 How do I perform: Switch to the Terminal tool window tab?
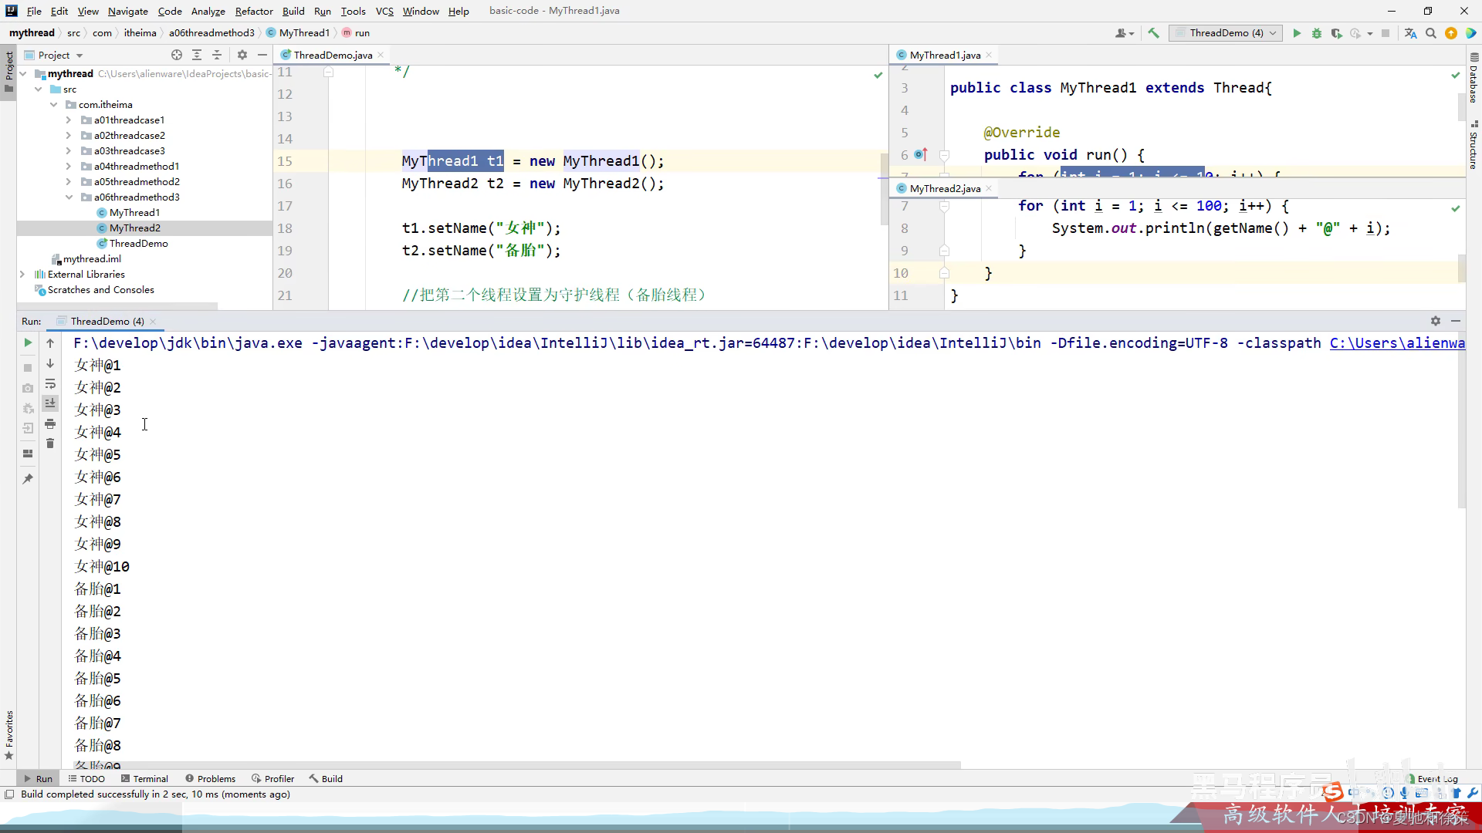click(x=144, y=779)
